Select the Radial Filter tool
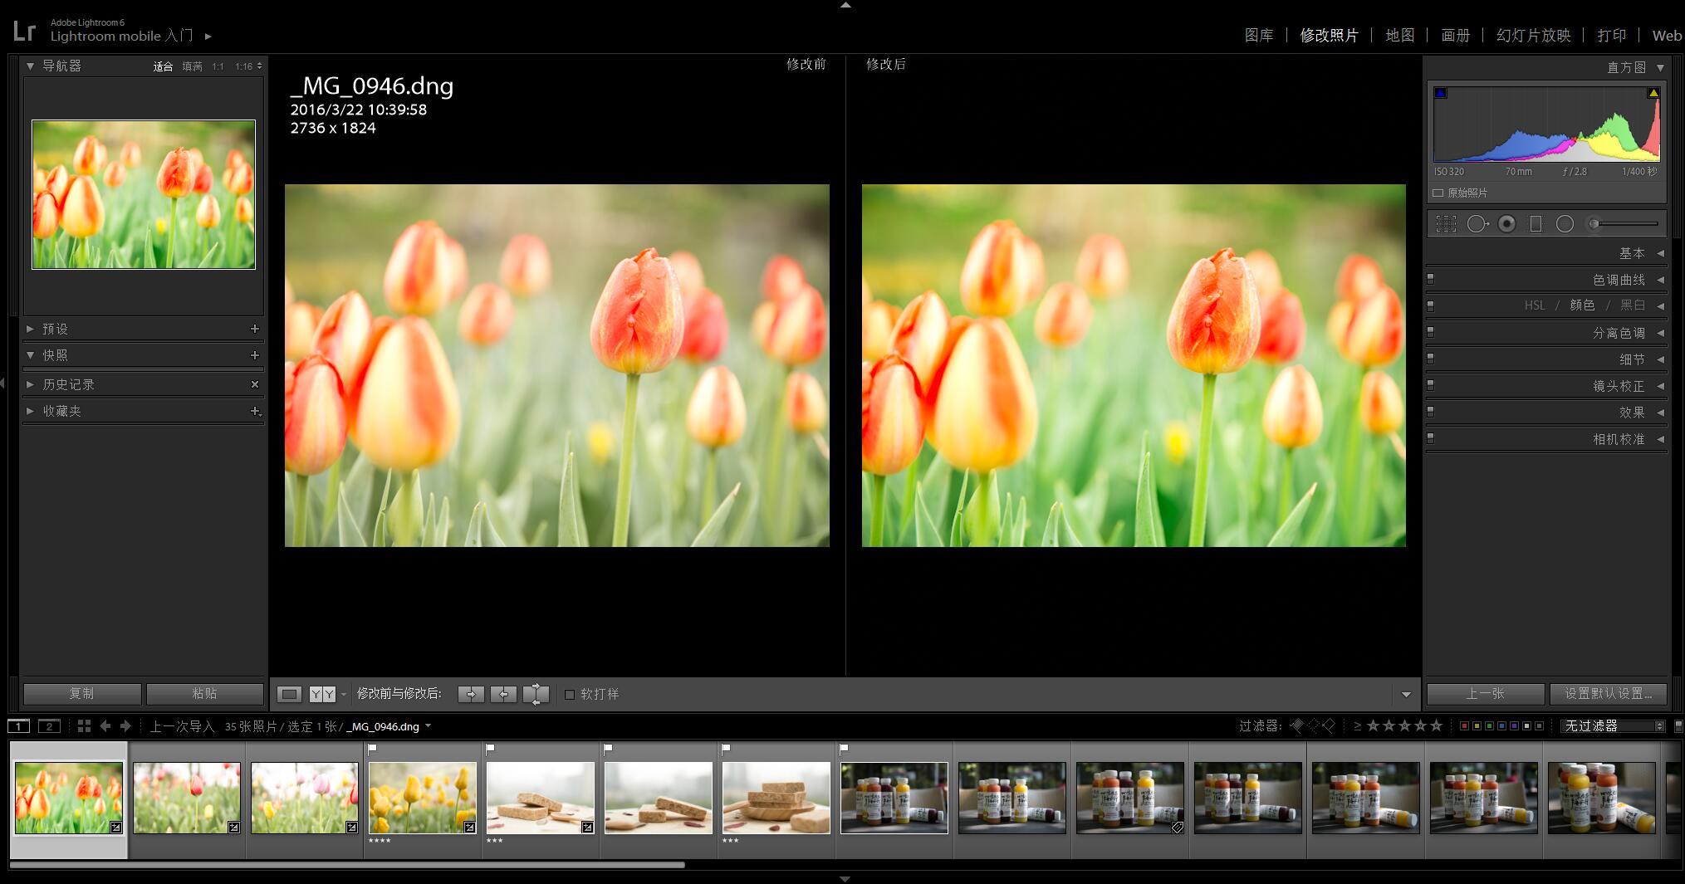The image size is (1685, 884). pos(1566,224)
